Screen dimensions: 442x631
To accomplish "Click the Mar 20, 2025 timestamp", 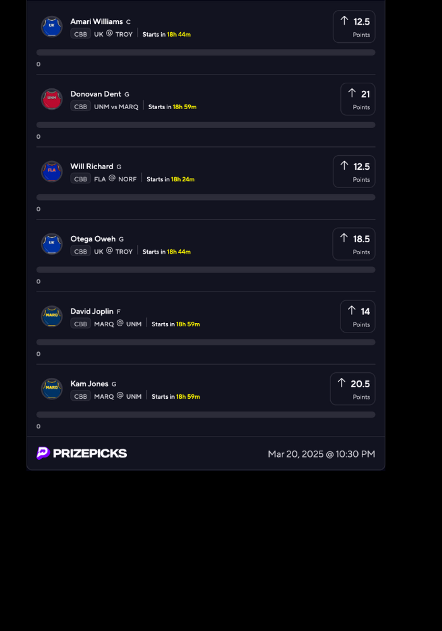I will pos(321,454).
